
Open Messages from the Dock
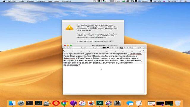tap(130, 103)
